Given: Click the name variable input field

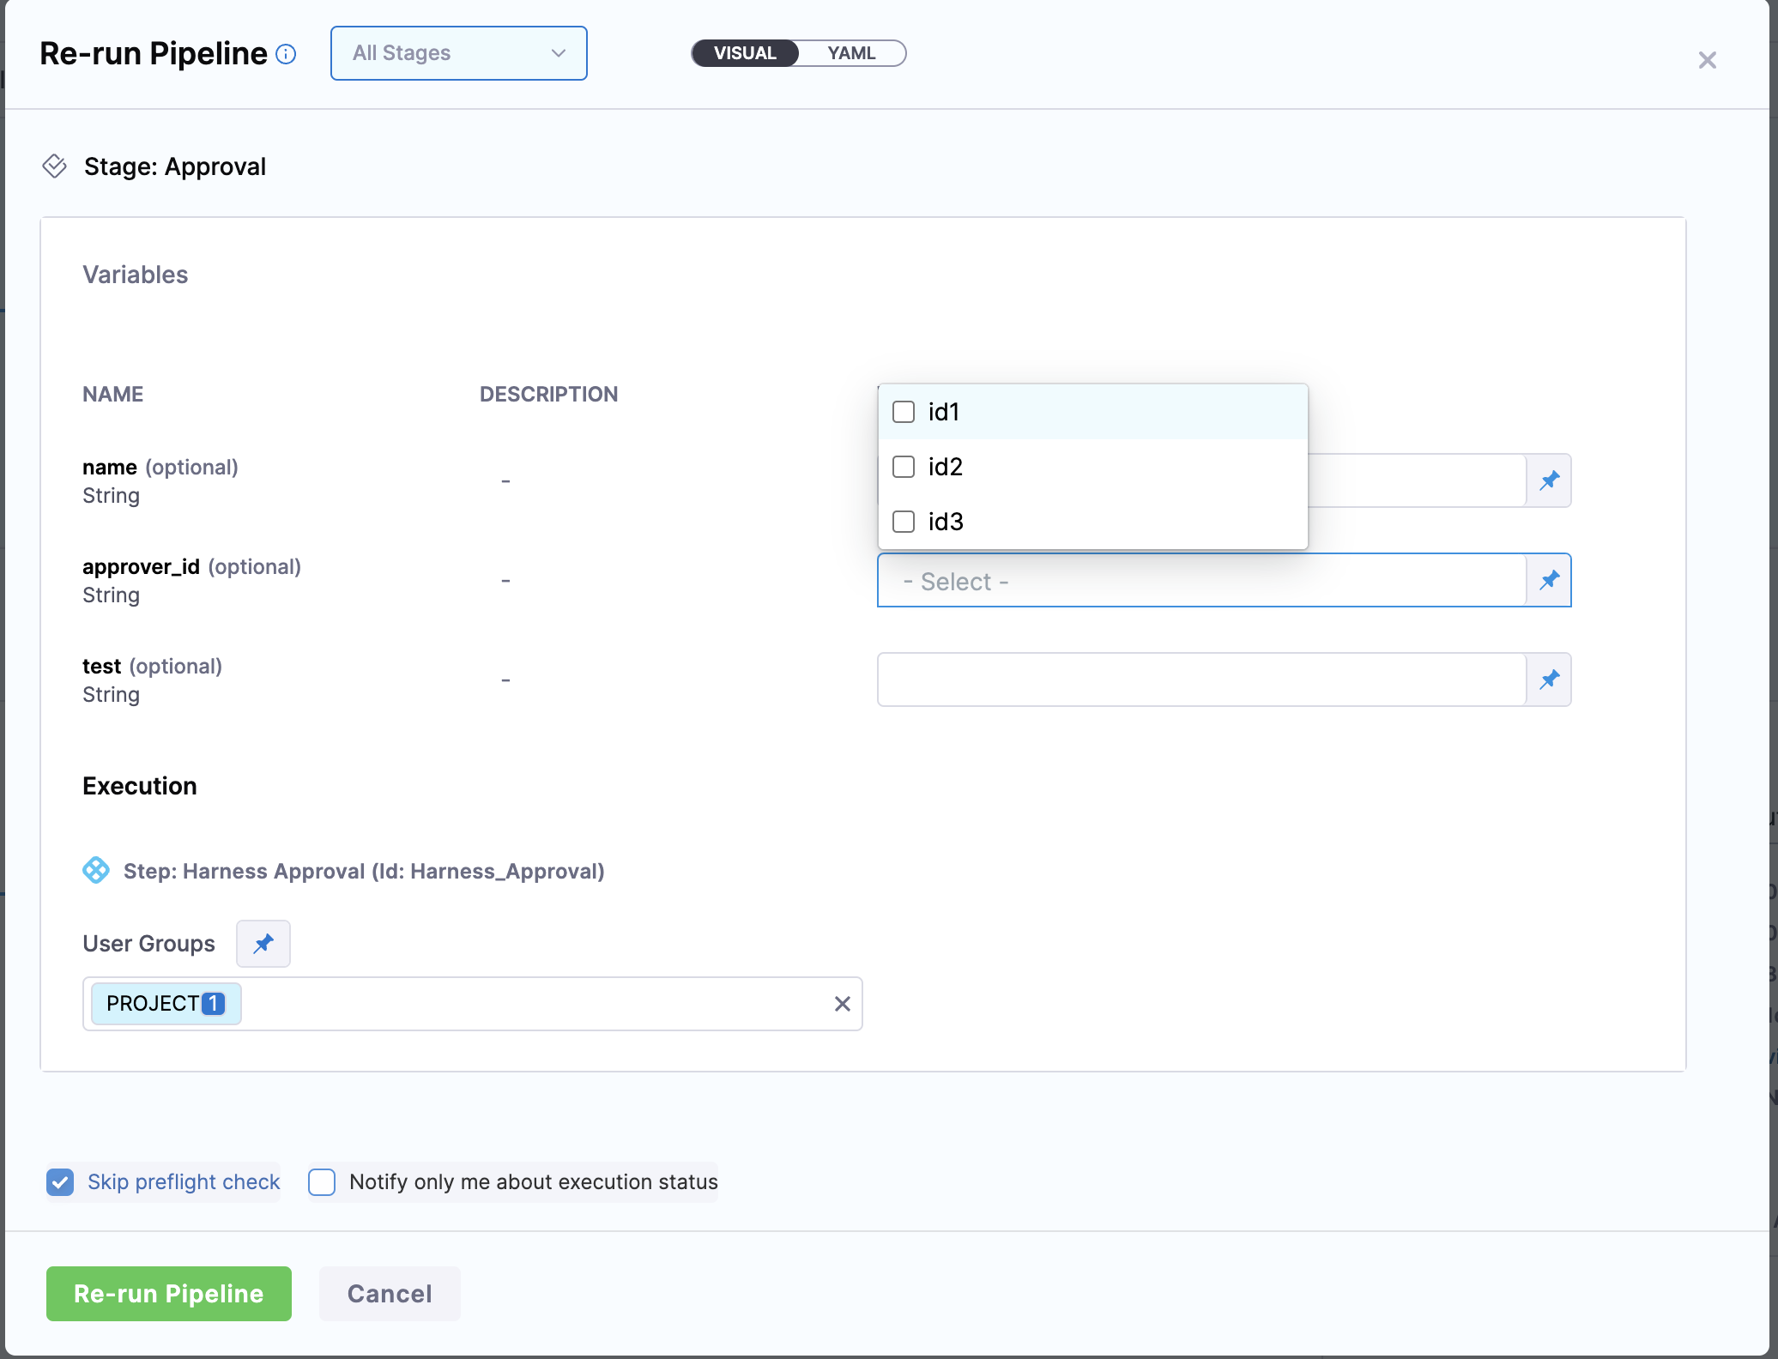Looking at the screenshot, I should (x=1417, y=480).
